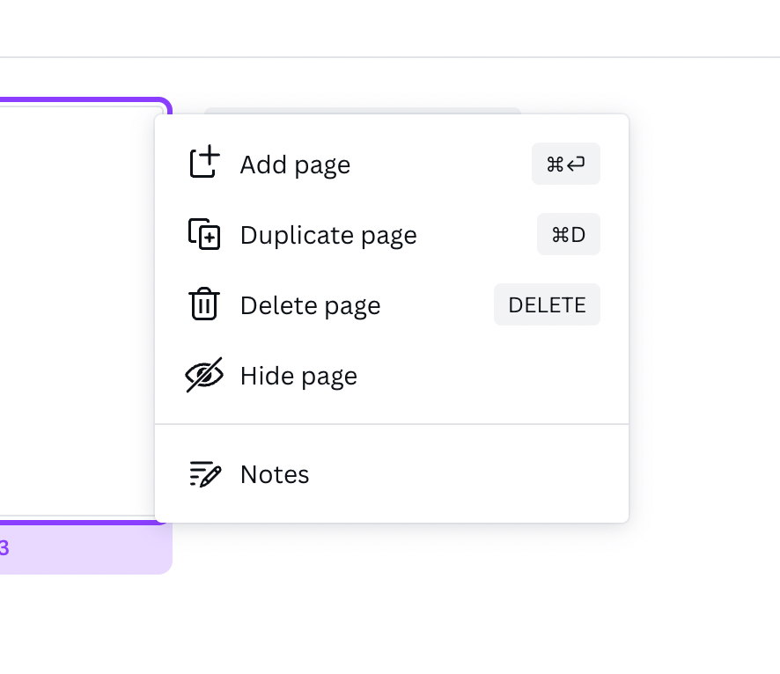Click the page number 3 label
Image resolution: width=780 pixels, height=674 pixels.
point(4,548)
